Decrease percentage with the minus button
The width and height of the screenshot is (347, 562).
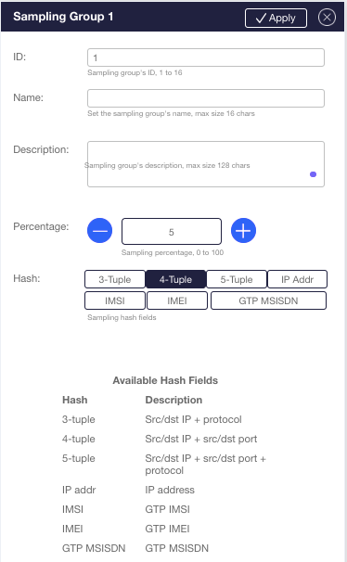pos(99,231)
